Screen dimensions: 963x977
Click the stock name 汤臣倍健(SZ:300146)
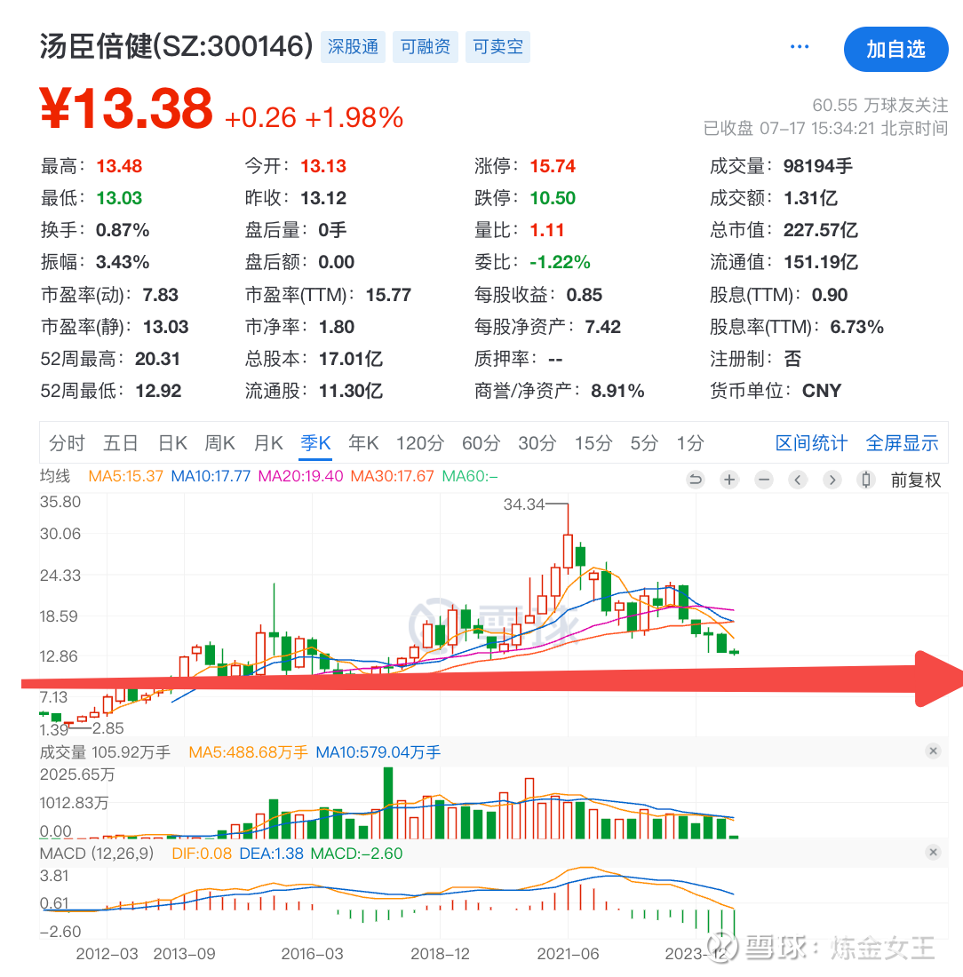click(x=177, y=46)
